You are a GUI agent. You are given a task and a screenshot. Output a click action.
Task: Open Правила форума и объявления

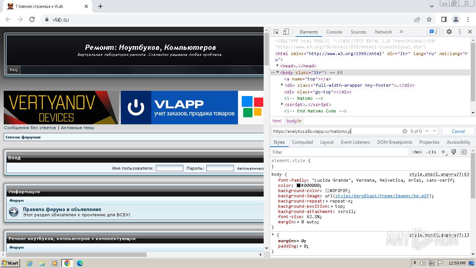pyautogui.click(x=62, y=209)
